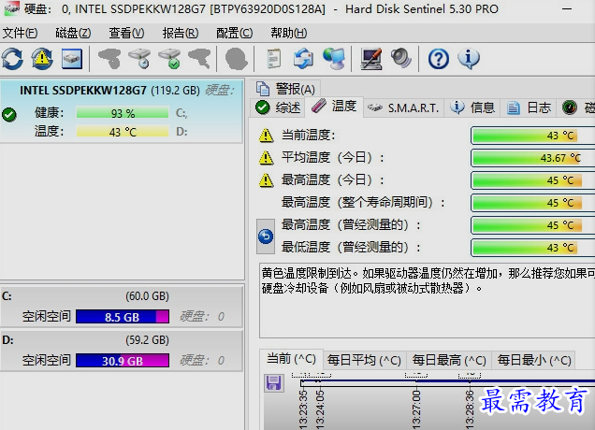Open the 配置(C) menu
Screen dimensions: 595x430
click(234, 34)
